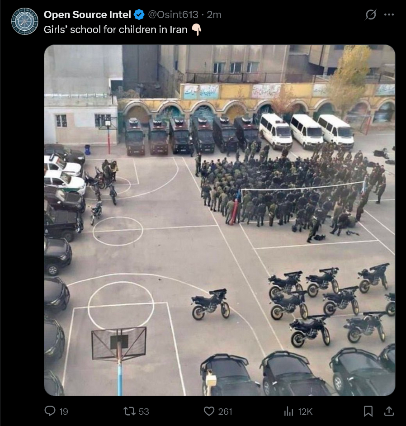Viewport: 406px width, 426px height.
Task: Click the Open Source Intel display name
Action: [x=87, y=14]
